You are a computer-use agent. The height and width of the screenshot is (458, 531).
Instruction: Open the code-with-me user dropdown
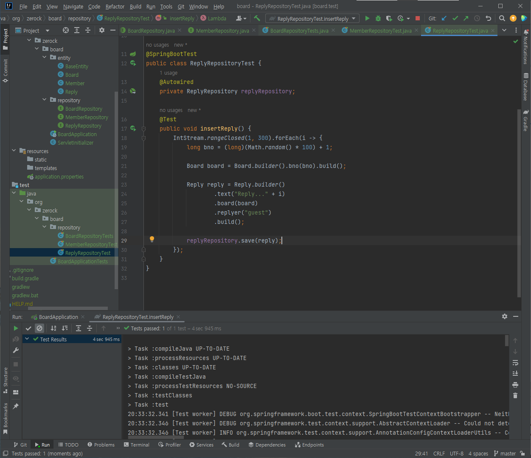pyautogui.click(x=241, y=18)
